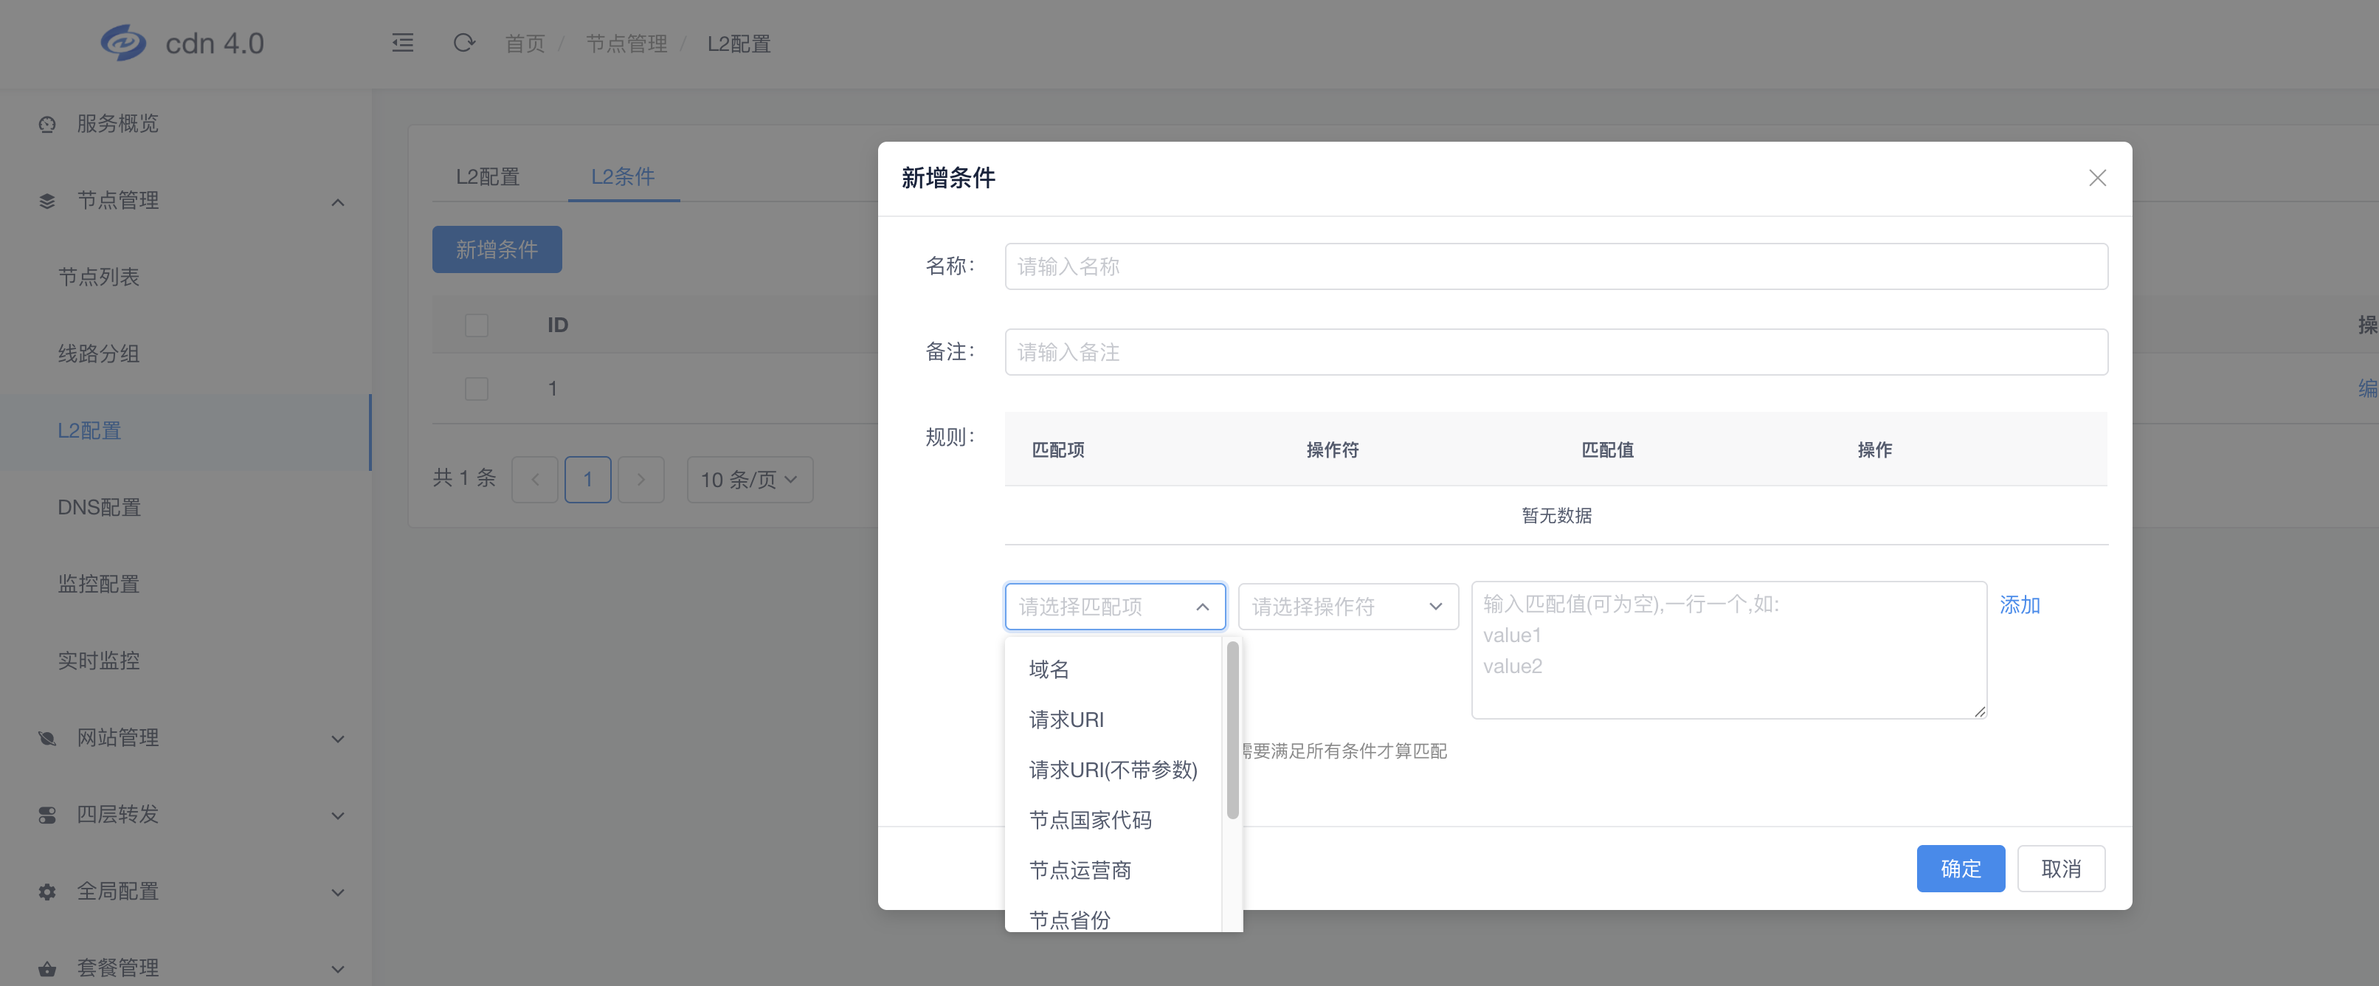Click the 套餐管理 basket icon
Image resolution: width=2379 pixels, height=986 pixels.
tap(47, 968)
